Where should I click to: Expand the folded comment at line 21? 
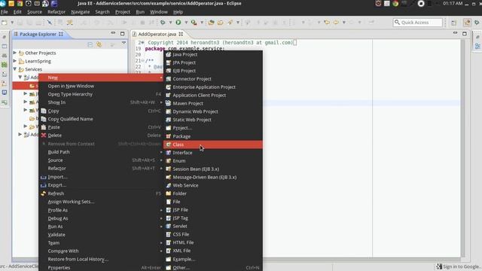point(143,60)
